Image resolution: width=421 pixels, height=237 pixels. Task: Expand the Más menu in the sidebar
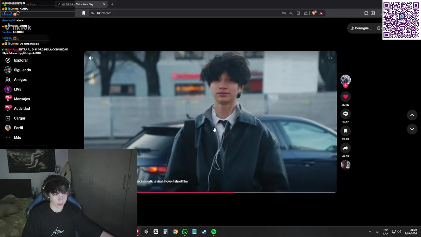click(17, 137)
